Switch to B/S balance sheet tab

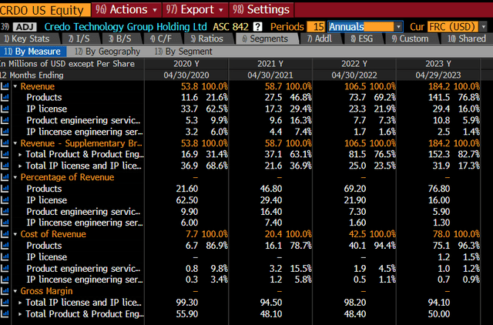coord(120,39)
